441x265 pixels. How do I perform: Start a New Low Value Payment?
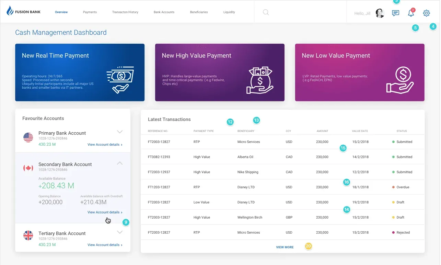[360, 73]
